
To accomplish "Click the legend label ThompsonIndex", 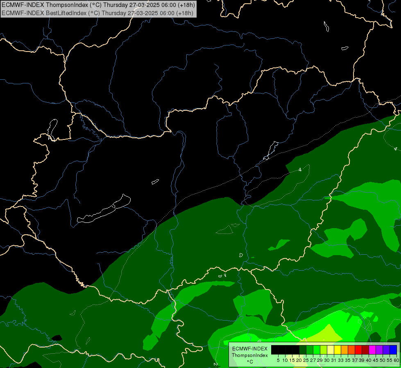I will pyautogui.click(x=249, y=355).
